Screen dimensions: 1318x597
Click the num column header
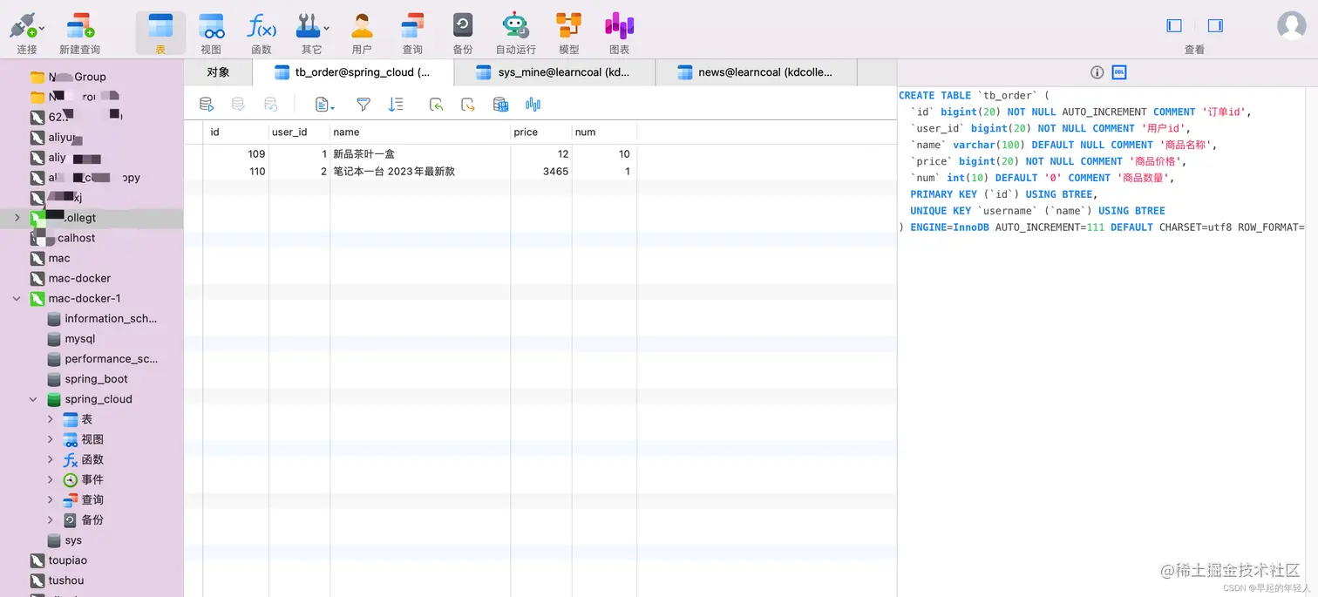[x=605, y=132]
